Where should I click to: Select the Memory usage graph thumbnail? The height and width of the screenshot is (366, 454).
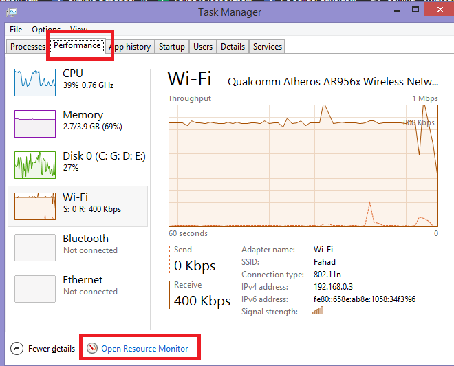35,124
